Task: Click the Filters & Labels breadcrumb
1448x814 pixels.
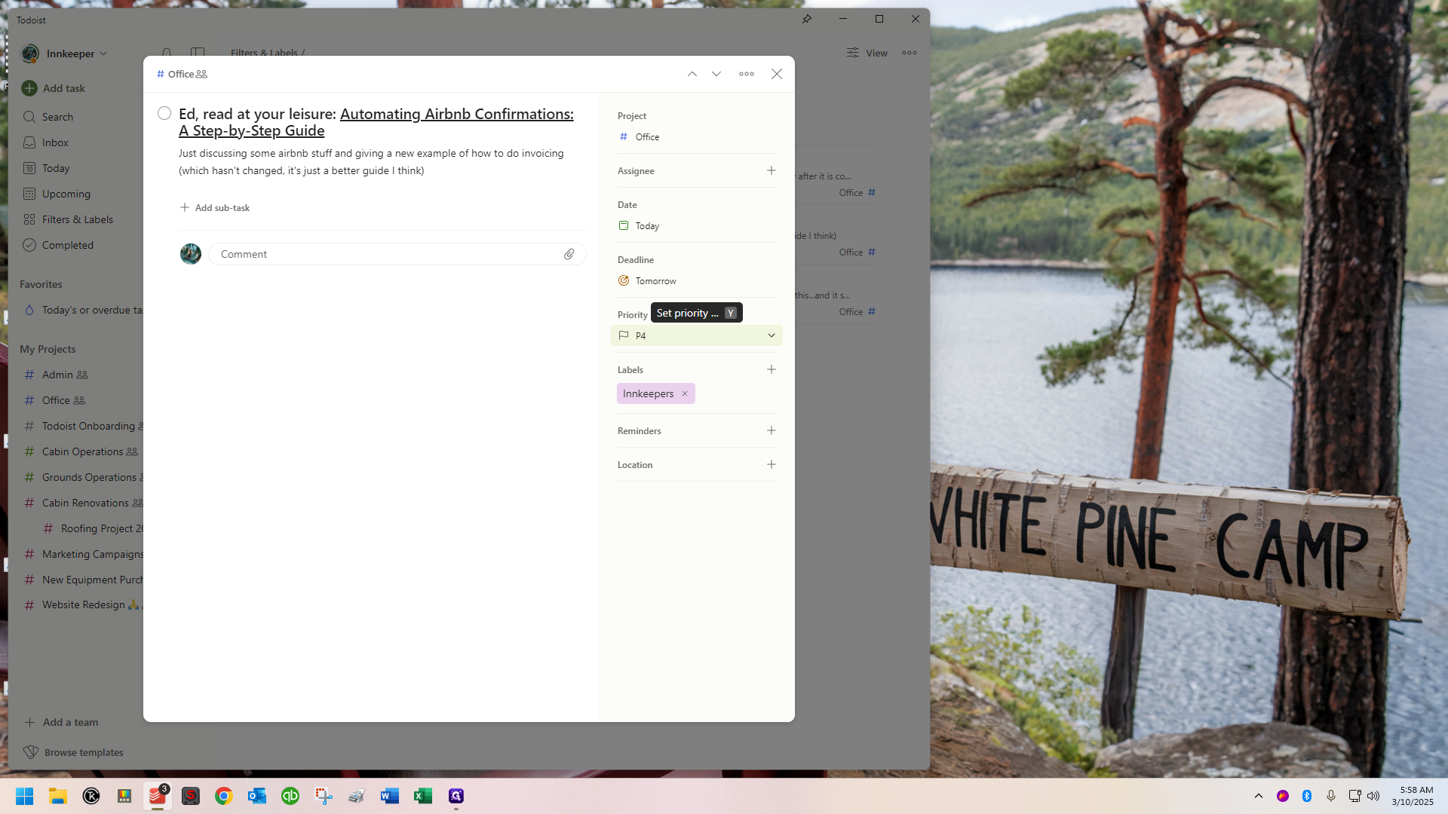Action: [x=264, y=53]
